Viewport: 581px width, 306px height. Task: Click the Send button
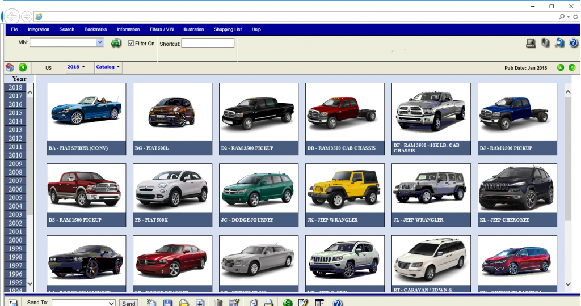pos(129,303)
